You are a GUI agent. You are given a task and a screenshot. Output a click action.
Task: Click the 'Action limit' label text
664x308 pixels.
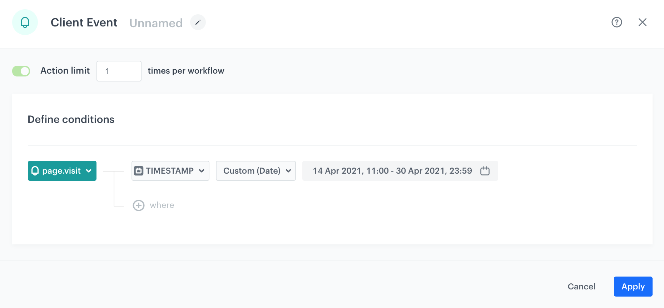point(65,71)
